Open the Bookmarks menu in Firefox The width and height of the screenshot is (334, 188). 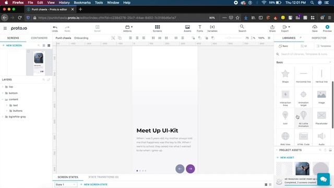(82, 3)
